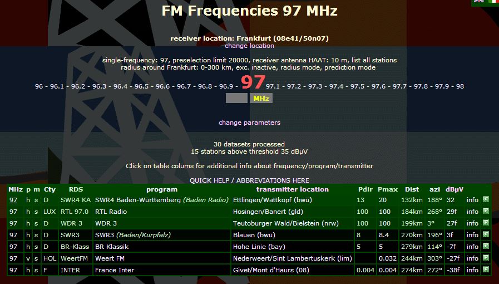Jump to frequency 96.3
The height and width of the screenshot is (284, 499).
pos(99,86)
